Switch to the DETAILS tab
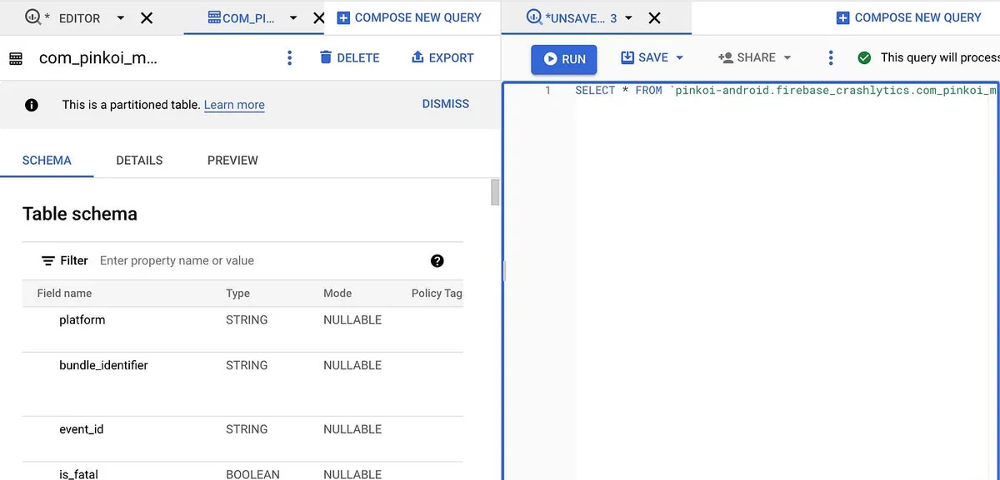This screenshot has width=1000, height=480. 139,160
